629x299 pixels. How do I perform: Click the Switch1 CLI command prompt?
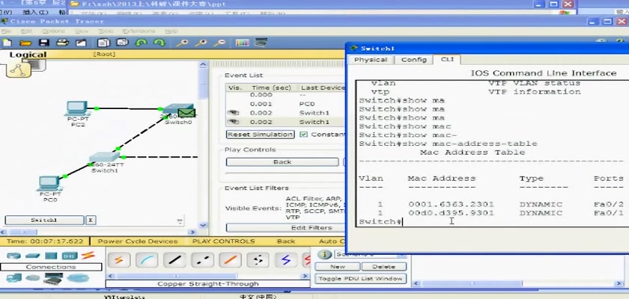pos(380,222)
